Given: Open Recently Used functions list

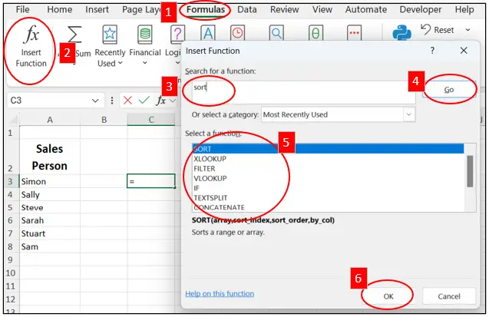Looking at the screenshot, I should tap(110, 46).
